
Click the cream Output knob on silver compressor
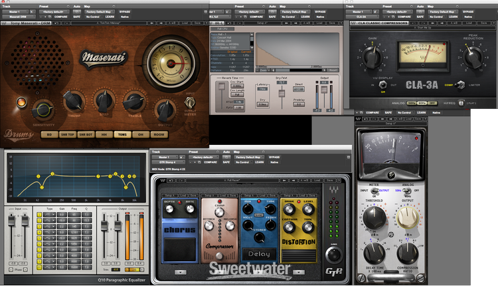408,218
